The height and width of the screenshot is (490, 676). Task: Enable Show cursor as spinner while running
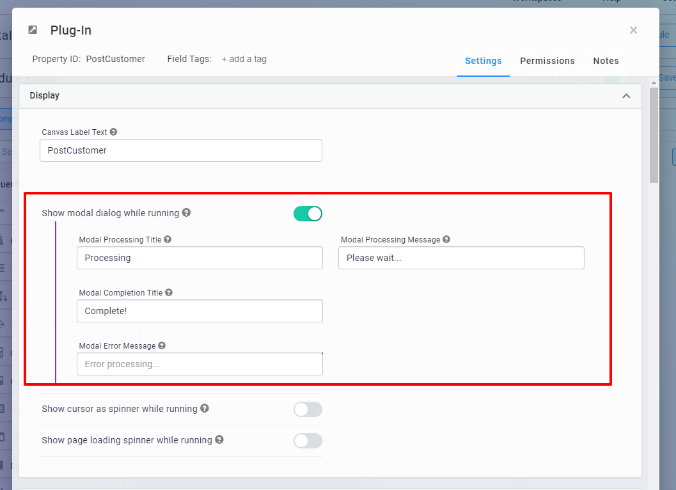tap(308, 409)
